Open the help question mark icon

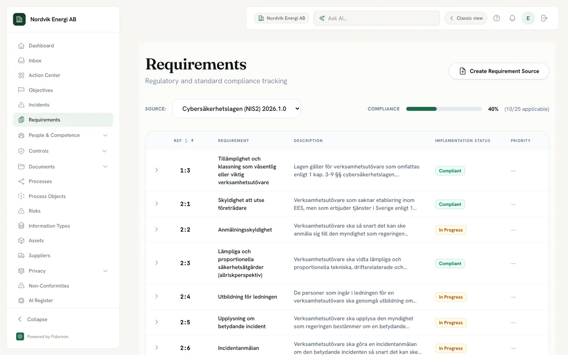(497, 18)
